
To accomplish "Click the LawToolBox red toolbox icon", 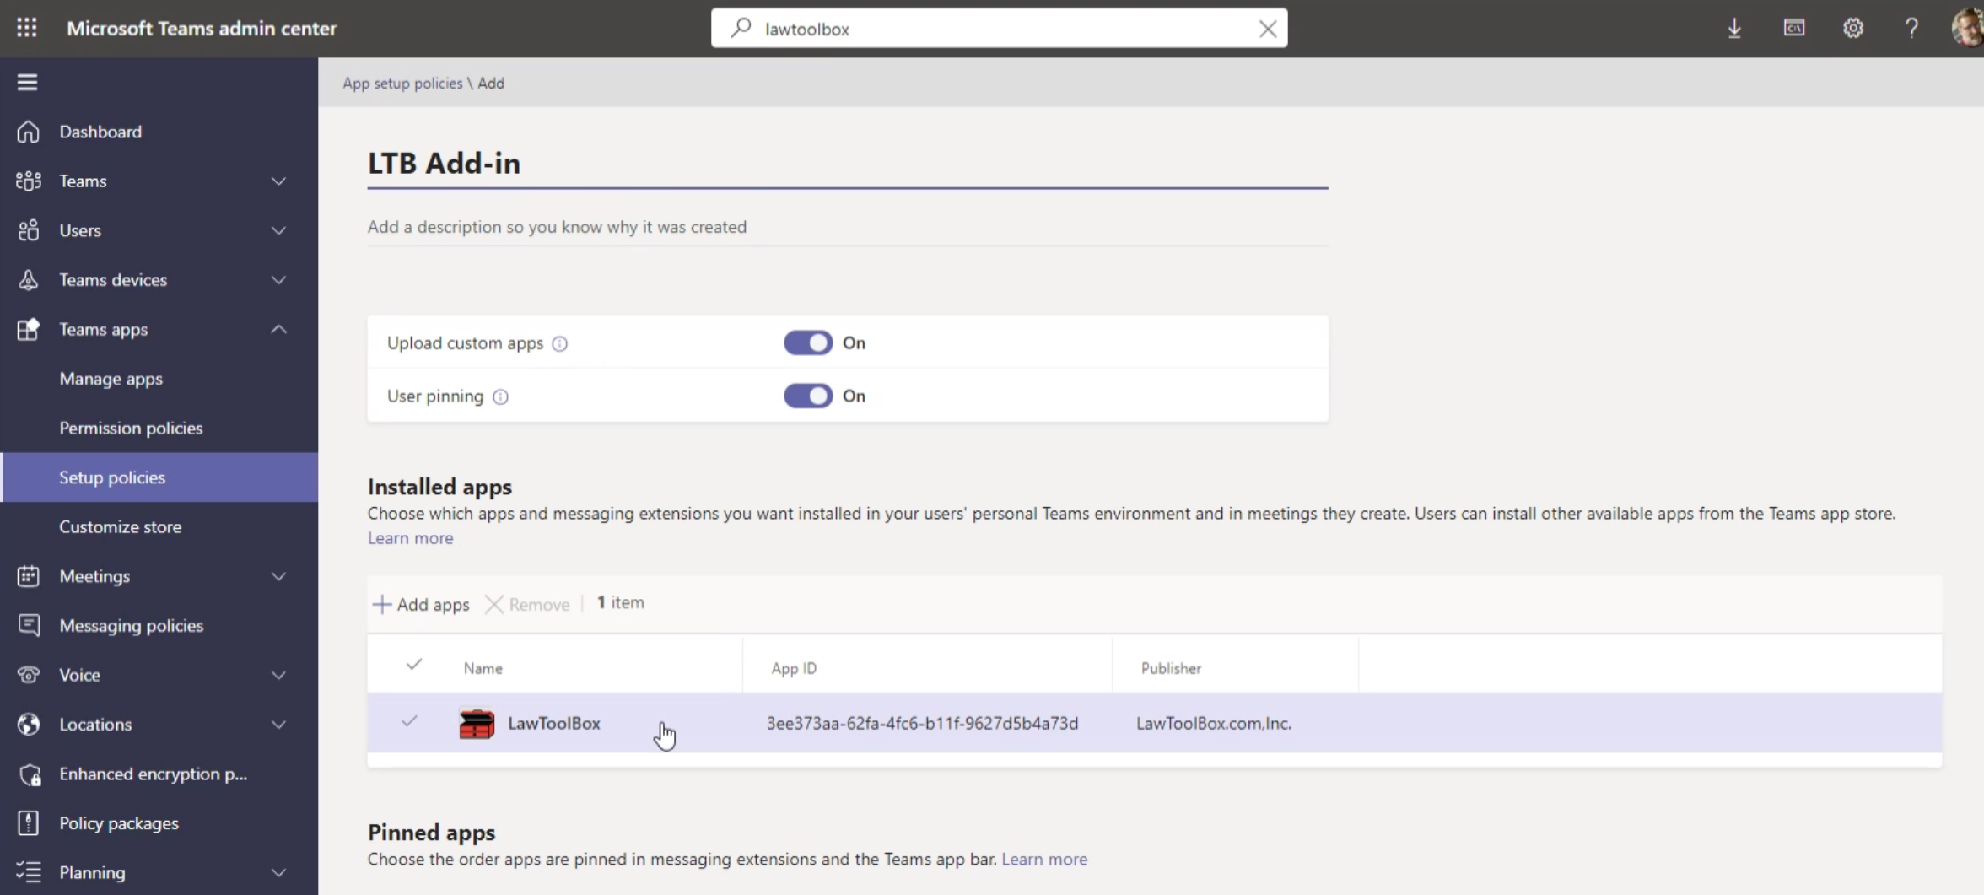I will [x=477, y=723].
